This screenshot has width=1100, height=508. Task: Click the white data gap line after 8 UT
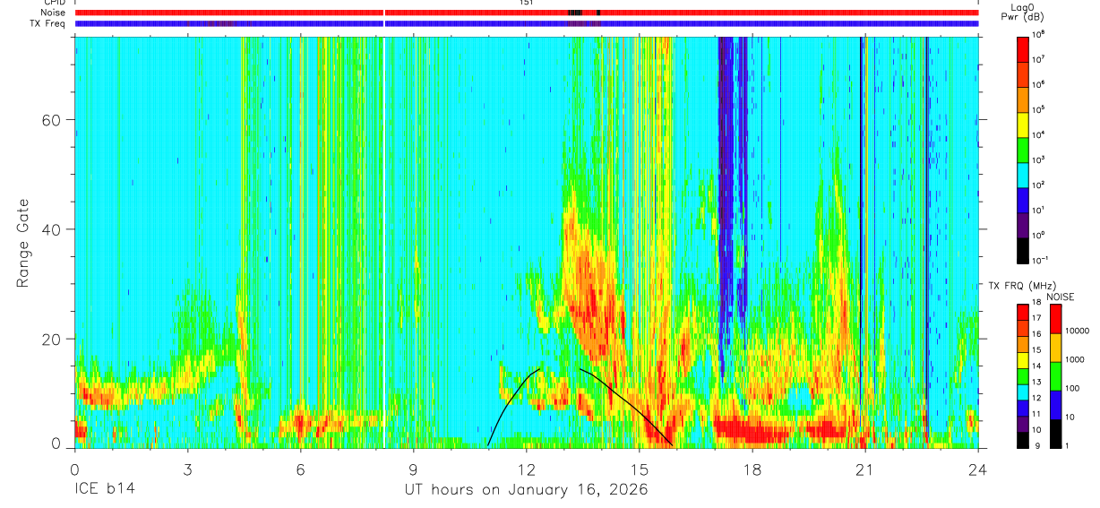coord(383,242)
